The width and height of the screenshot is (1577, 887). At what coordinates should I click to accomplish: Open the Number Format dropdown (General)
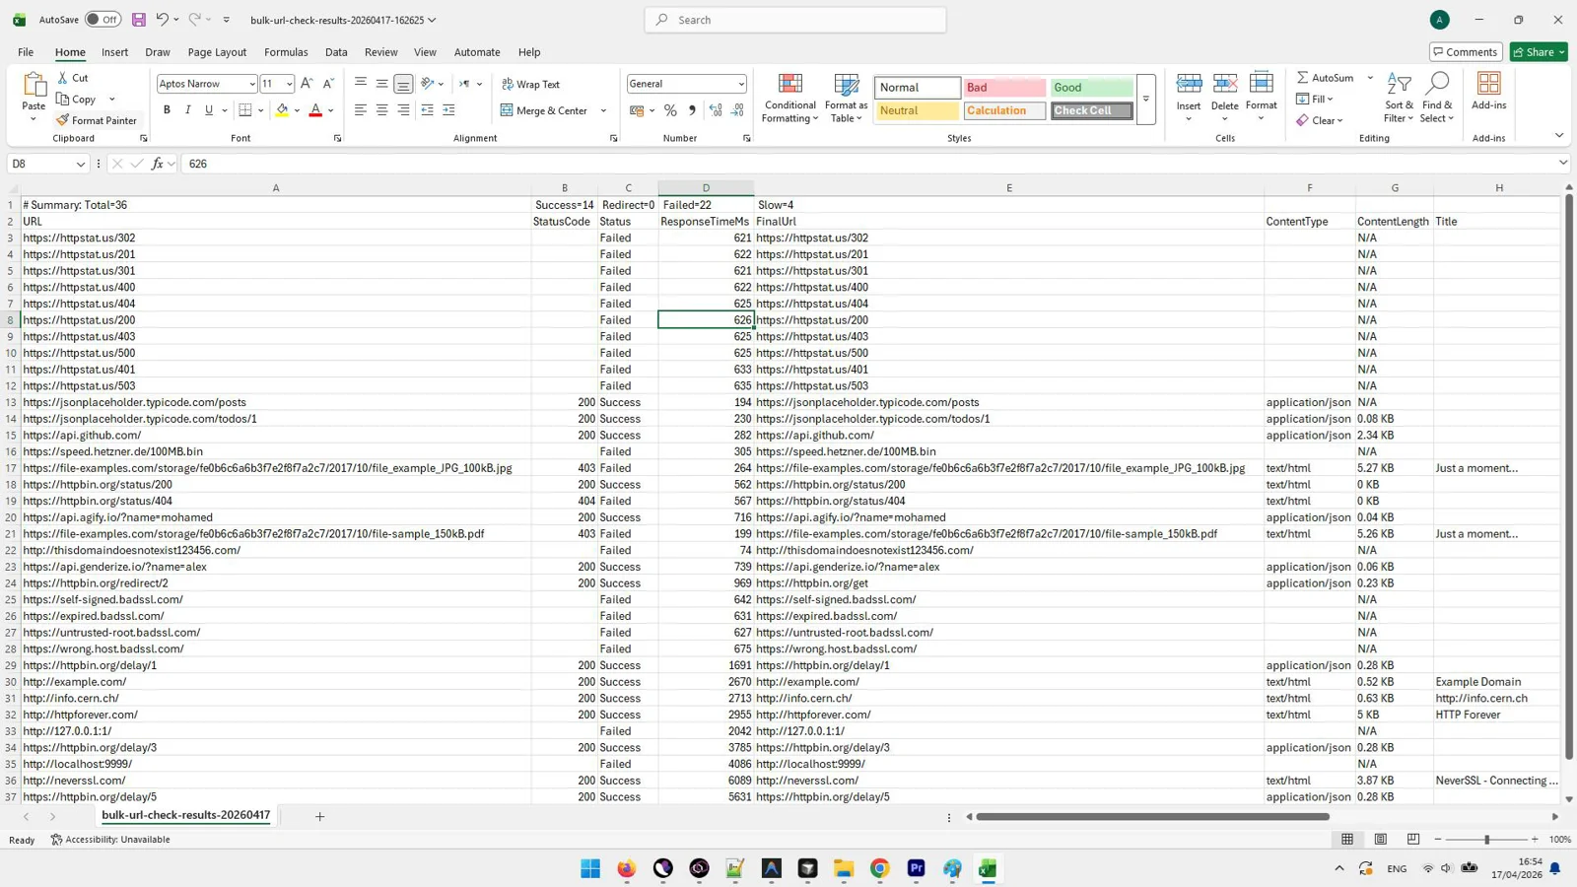click(x=741, y=84)
